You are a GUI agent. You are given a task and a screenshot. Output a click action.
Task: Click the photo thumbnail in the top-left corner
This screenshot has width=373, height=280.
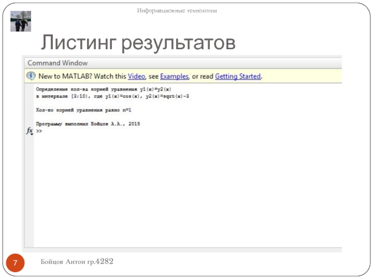[x=21, y=21]
